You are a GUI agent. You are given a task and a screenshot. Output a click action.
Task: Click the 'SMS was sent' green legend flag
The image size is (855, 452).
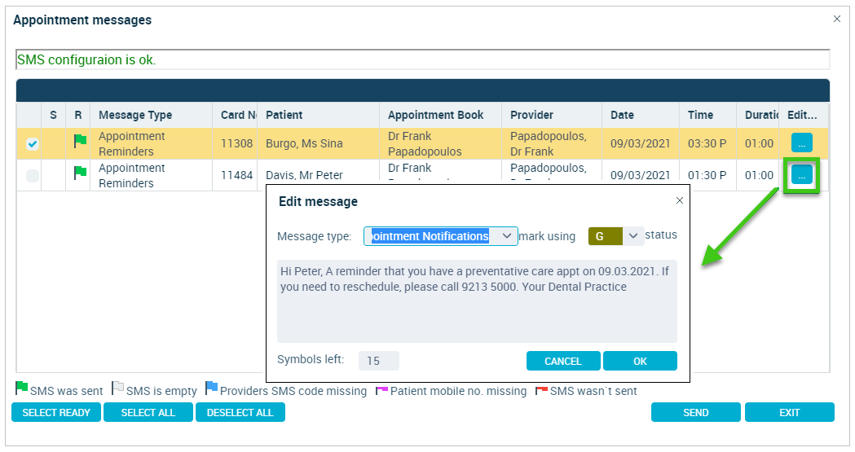coord(22,388)
